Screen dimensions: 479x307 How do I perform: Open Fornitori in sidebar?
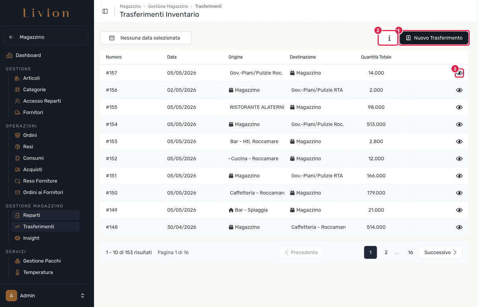pos(45,112)
